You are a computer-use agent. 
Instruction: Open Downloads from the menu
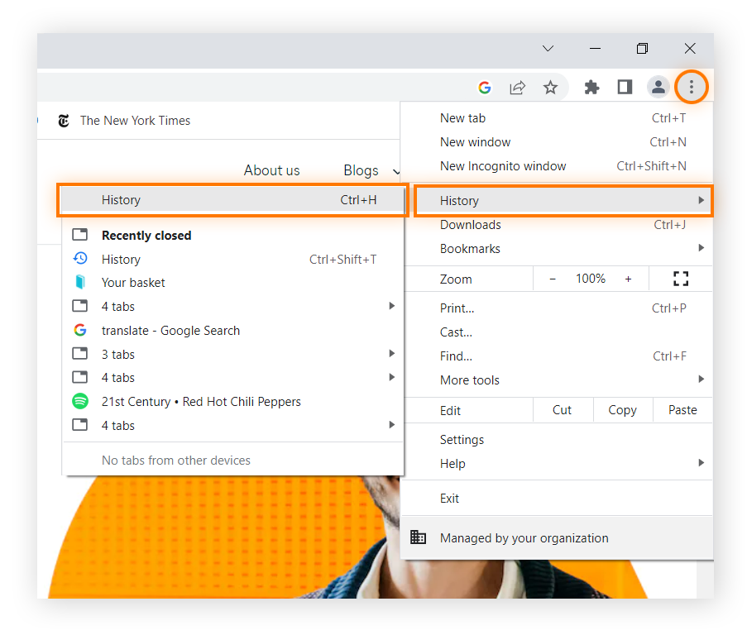(470, 224)
